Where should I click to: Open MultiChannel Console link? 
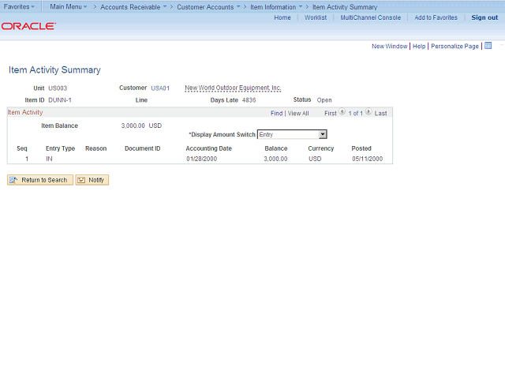371,17
